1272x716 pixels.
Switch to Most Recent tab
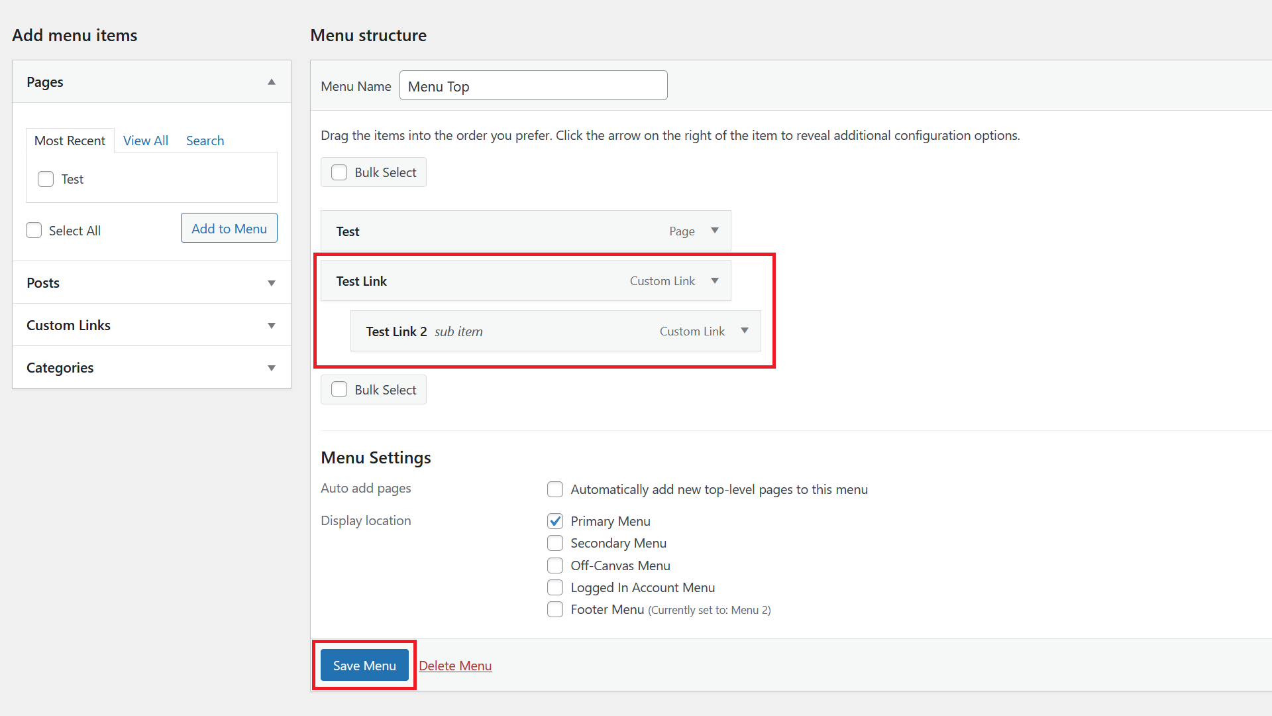pyautogui.click(x=70, y=141)
